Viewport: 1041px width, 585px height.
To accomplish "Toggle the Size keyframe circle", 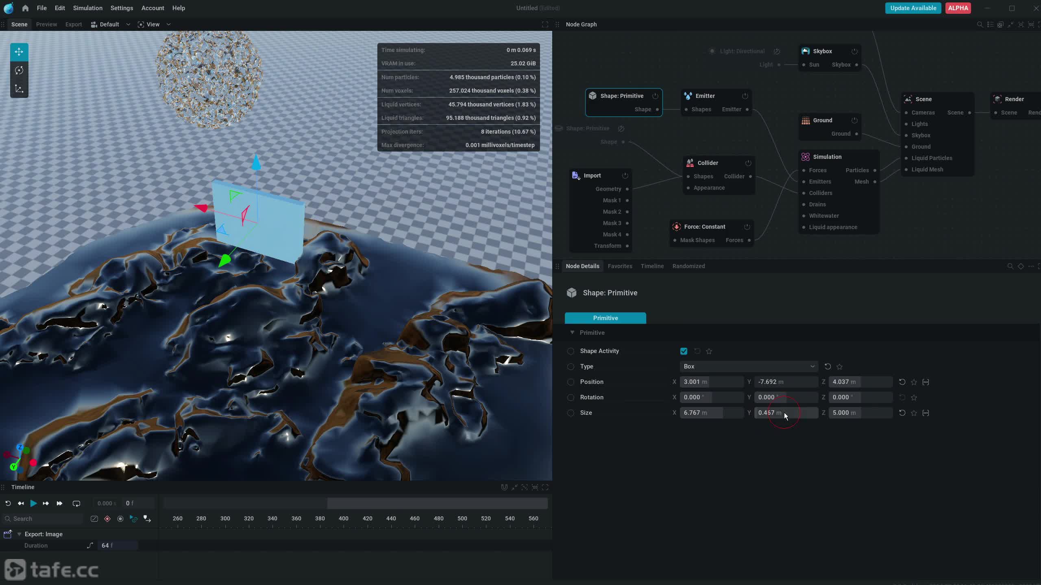I will [571, 413].
